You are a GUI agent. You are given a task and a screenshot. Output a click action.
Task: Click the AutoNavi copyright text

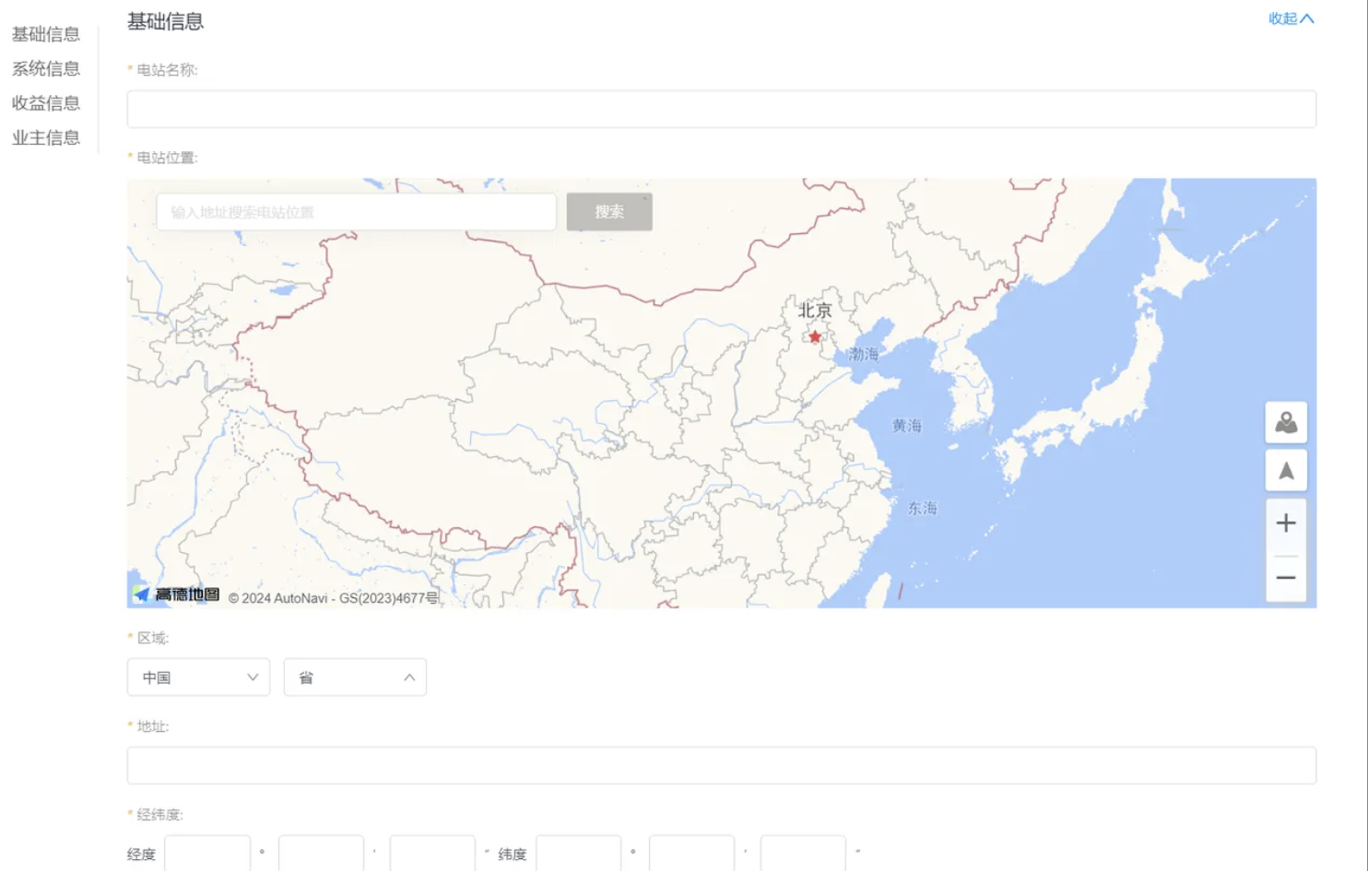[334, 598]
